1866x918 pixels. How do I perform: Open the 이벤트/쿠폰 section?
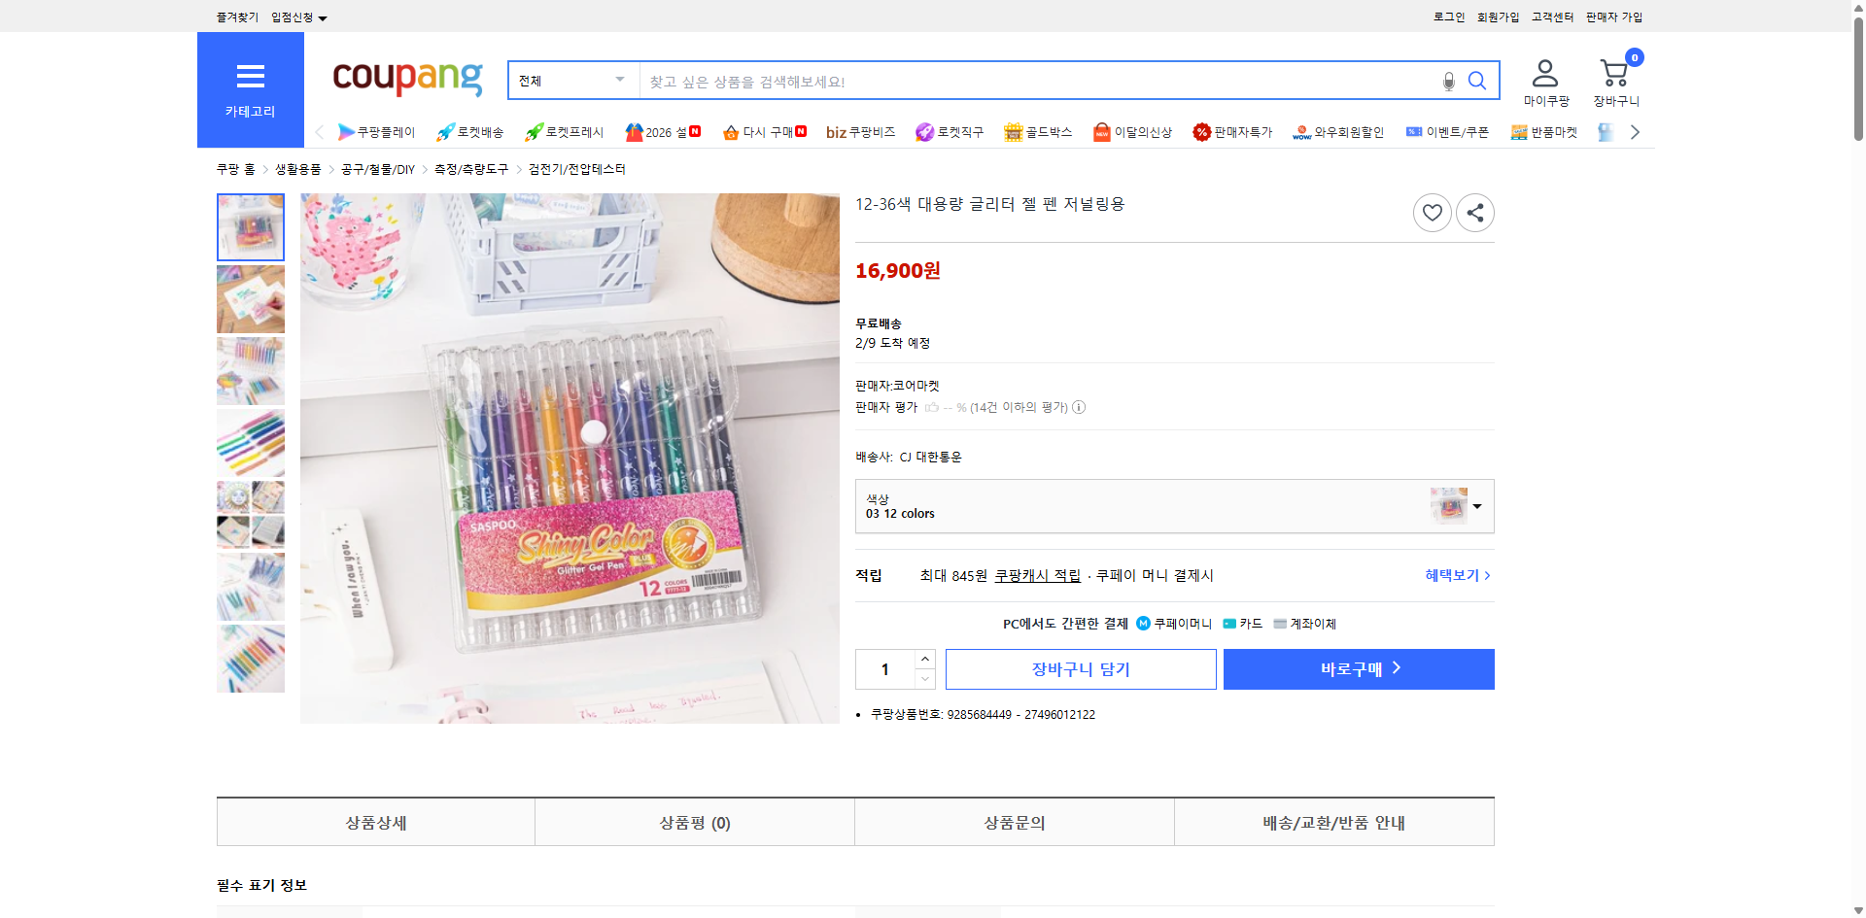(1447, 131)
